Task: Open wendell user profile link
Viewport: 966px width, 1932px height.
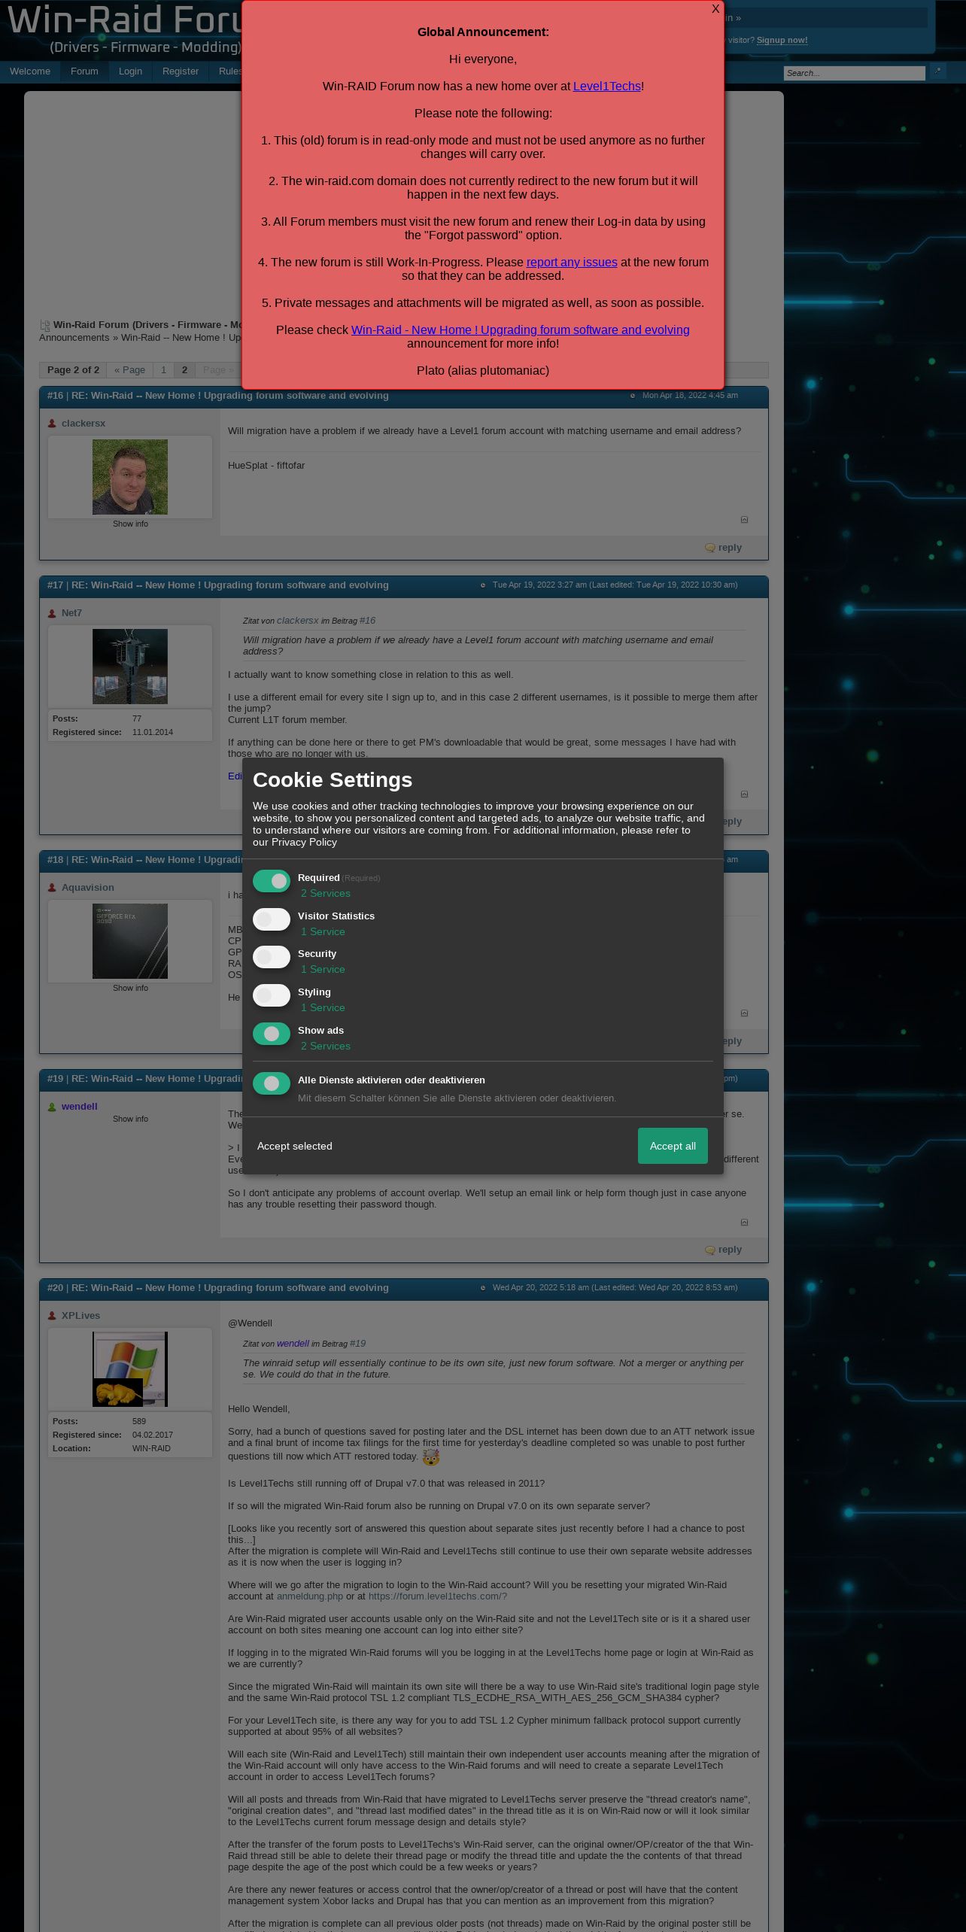Action: (x=79, y=1107)
